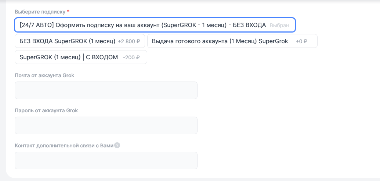Click the '+0 ₽' price text
This screenshot has height=181, width=380.
coord(301,41)
